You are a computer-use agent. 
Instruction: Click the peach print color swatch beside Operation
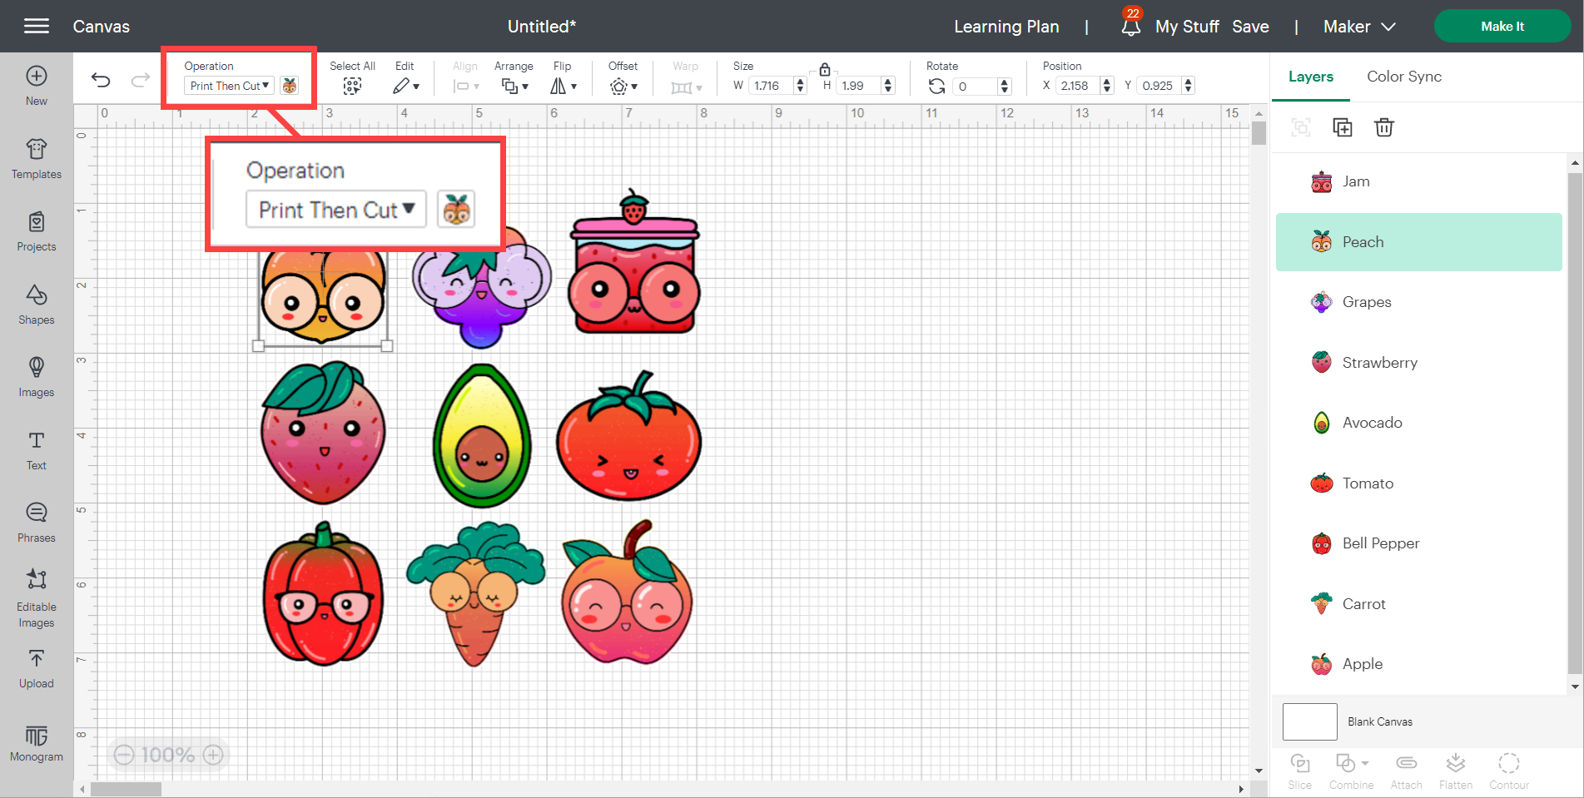click(289, 85)
